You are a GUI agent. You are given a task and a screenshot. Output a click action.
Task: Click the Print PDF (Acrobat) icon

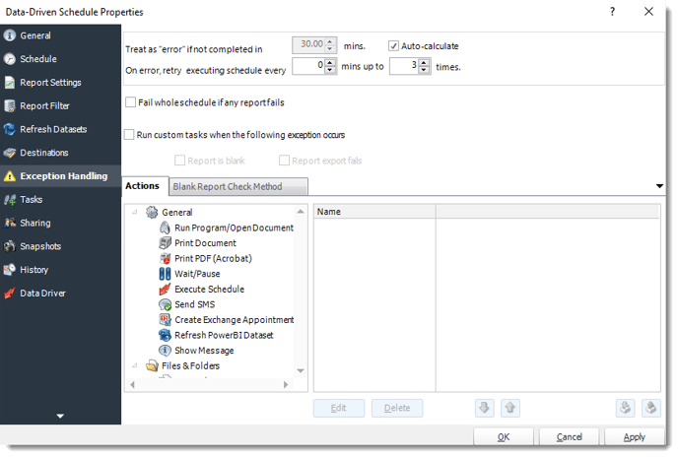coord(165,259)
